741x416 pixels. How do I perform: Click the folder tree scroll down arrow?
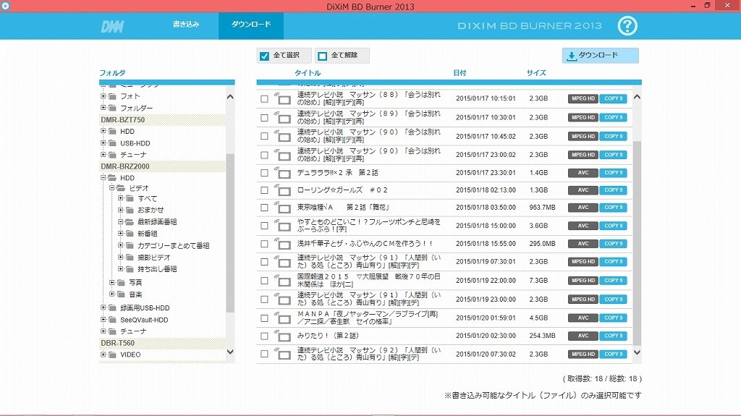point(230,352)
